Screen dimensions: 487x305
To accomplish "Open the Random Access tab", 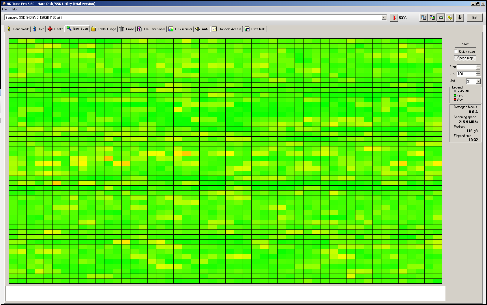I will coord(227,29).
